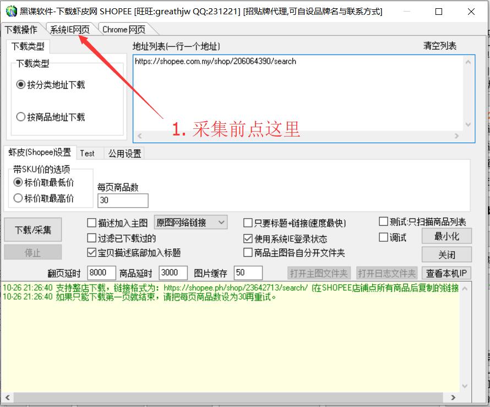Click address list scroll left arrow
The image size is (490, 407).
click(x=140, y=136)
